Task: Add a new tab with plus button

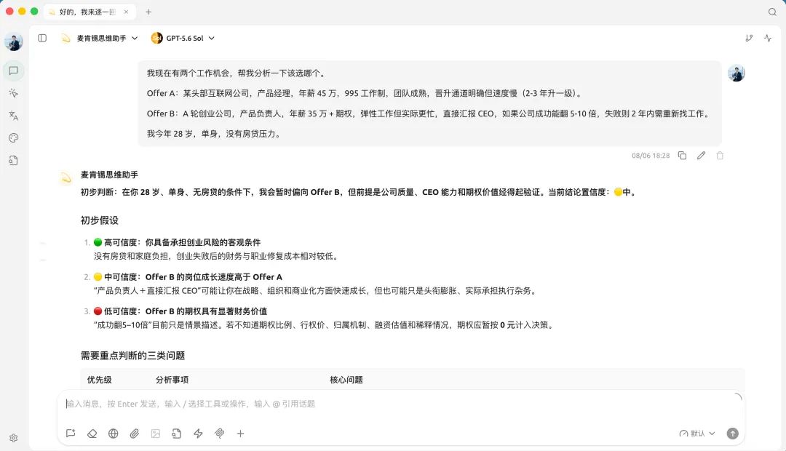Action: (x=148, y=12)
